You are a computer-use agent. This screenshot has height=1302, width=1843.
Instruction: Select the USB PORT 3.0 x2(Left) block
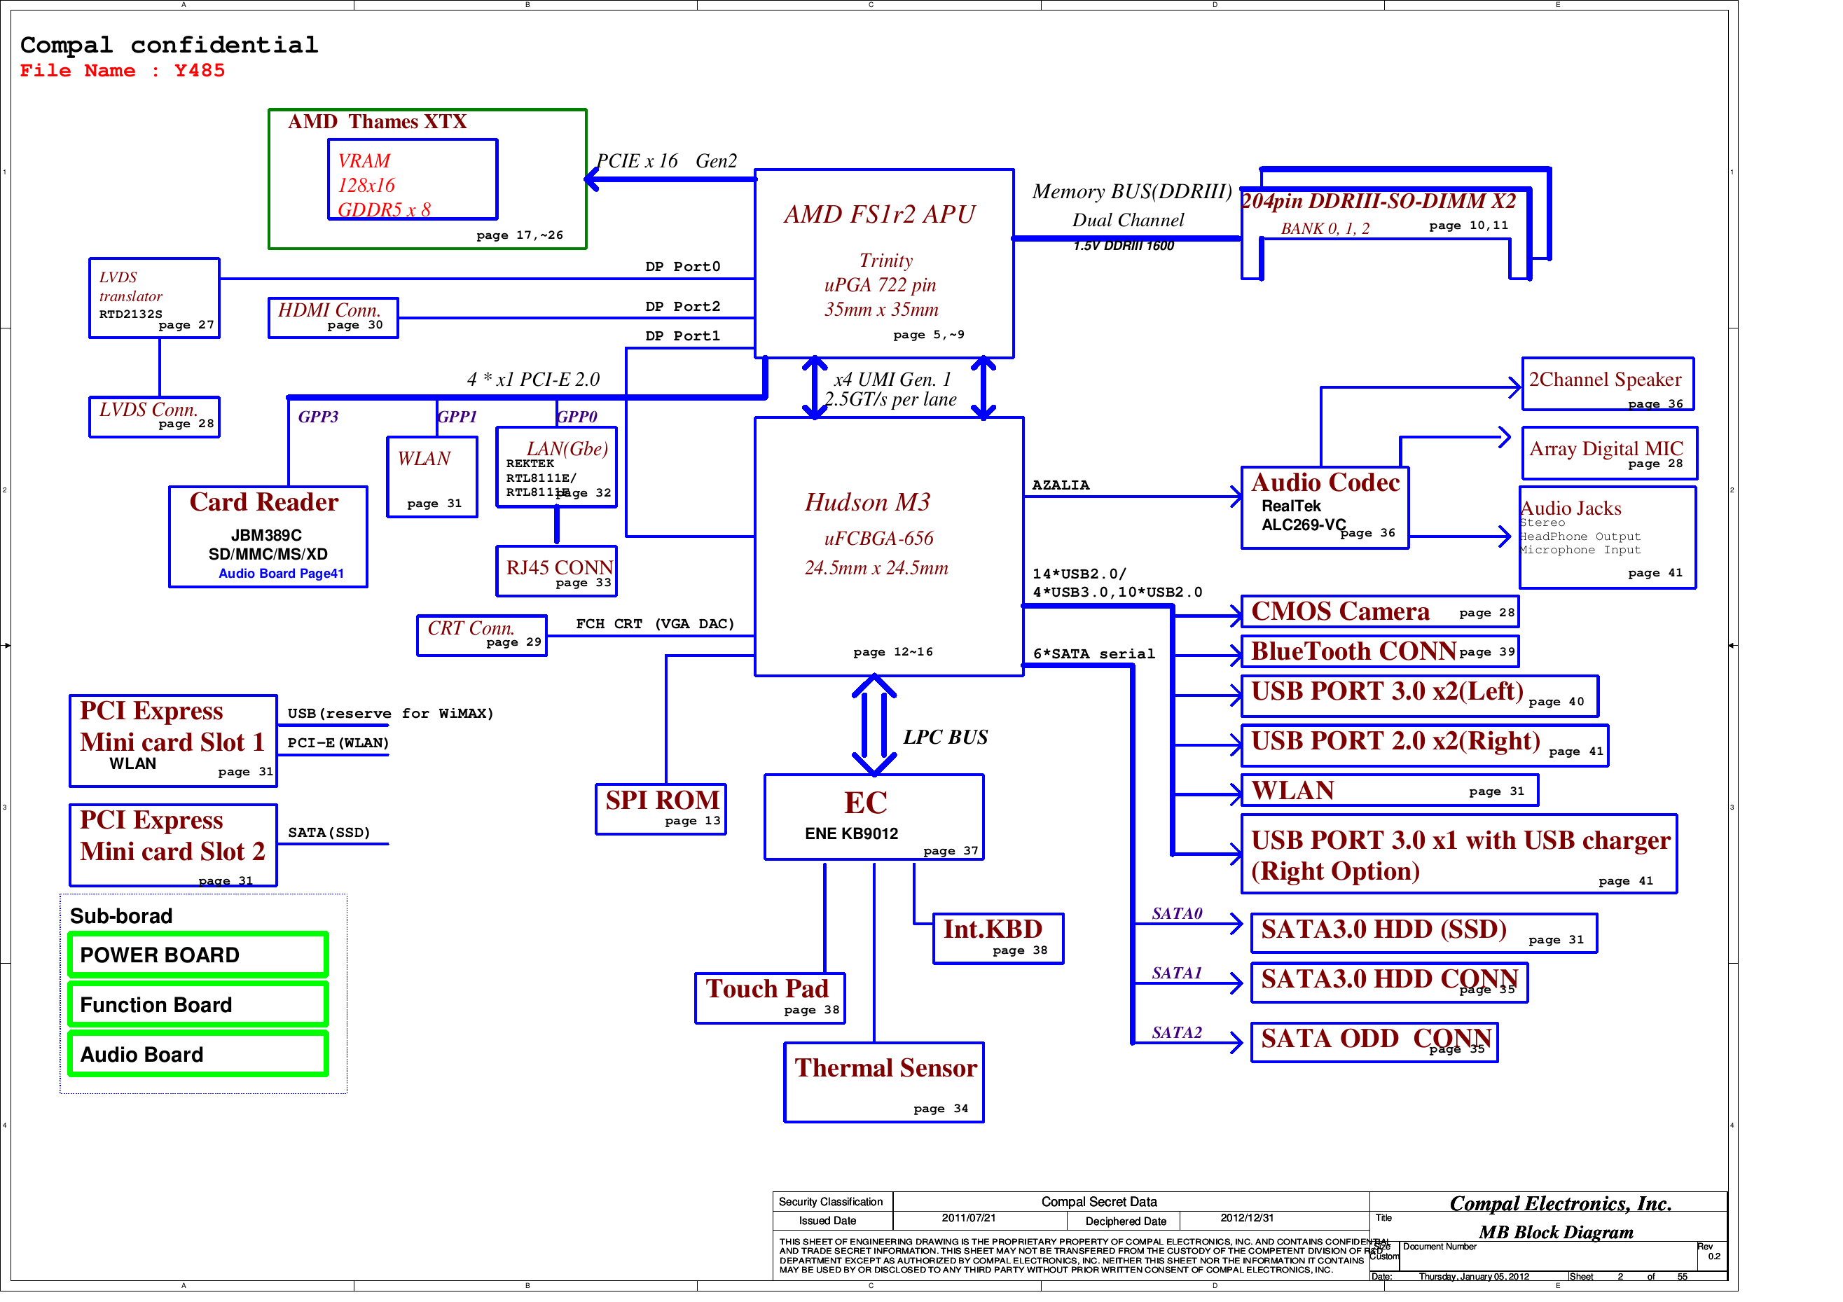click(x=1420, y=697)
